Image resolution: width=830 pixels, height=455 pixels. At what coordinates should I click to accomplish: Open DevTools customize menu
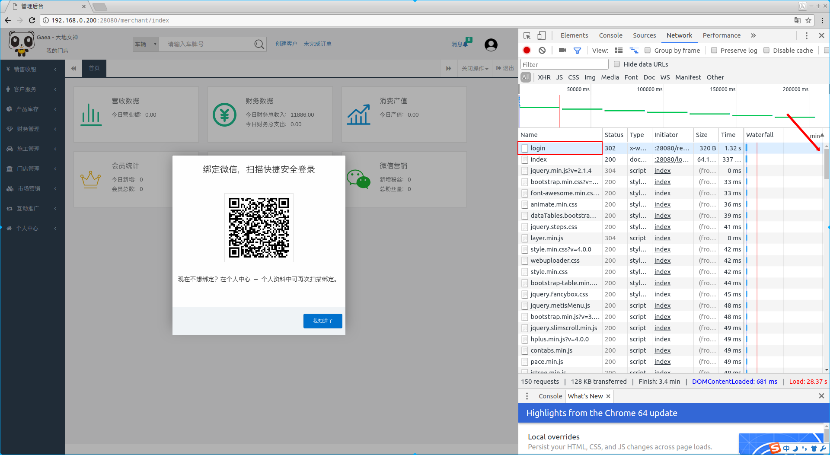pos(806,35)
